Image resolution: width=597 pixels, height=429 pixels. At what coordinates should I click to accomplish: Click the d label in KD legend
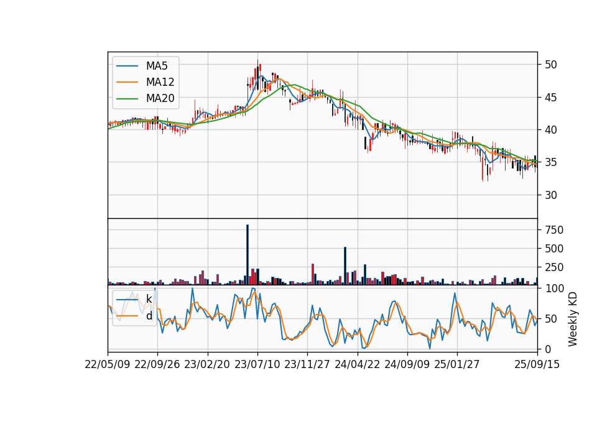pos(149,316)
